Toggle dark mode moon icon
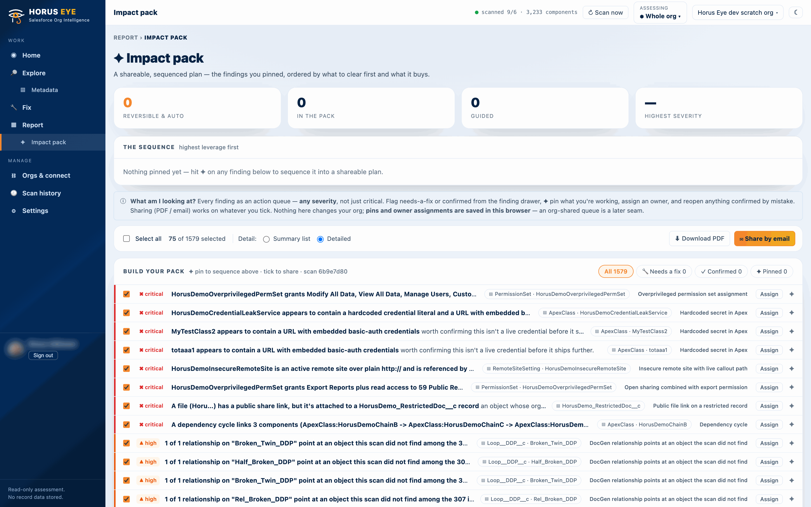The width and height of the screenshot is (811, 507). (796, 13)
